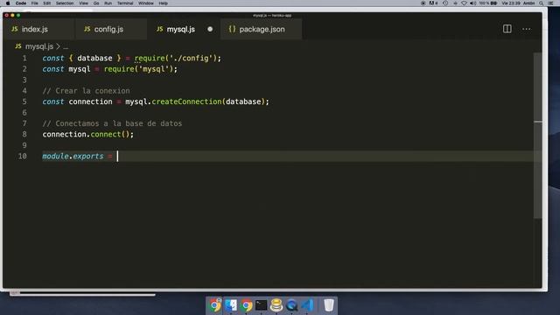Click the user name in the menu bar

[x=528, y=3]
